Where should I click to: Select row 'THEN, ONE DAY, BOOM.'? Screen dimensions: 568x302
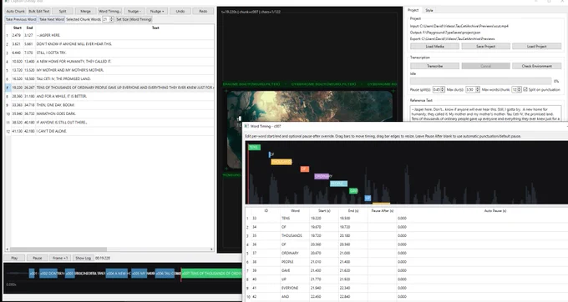click(109, 105)
